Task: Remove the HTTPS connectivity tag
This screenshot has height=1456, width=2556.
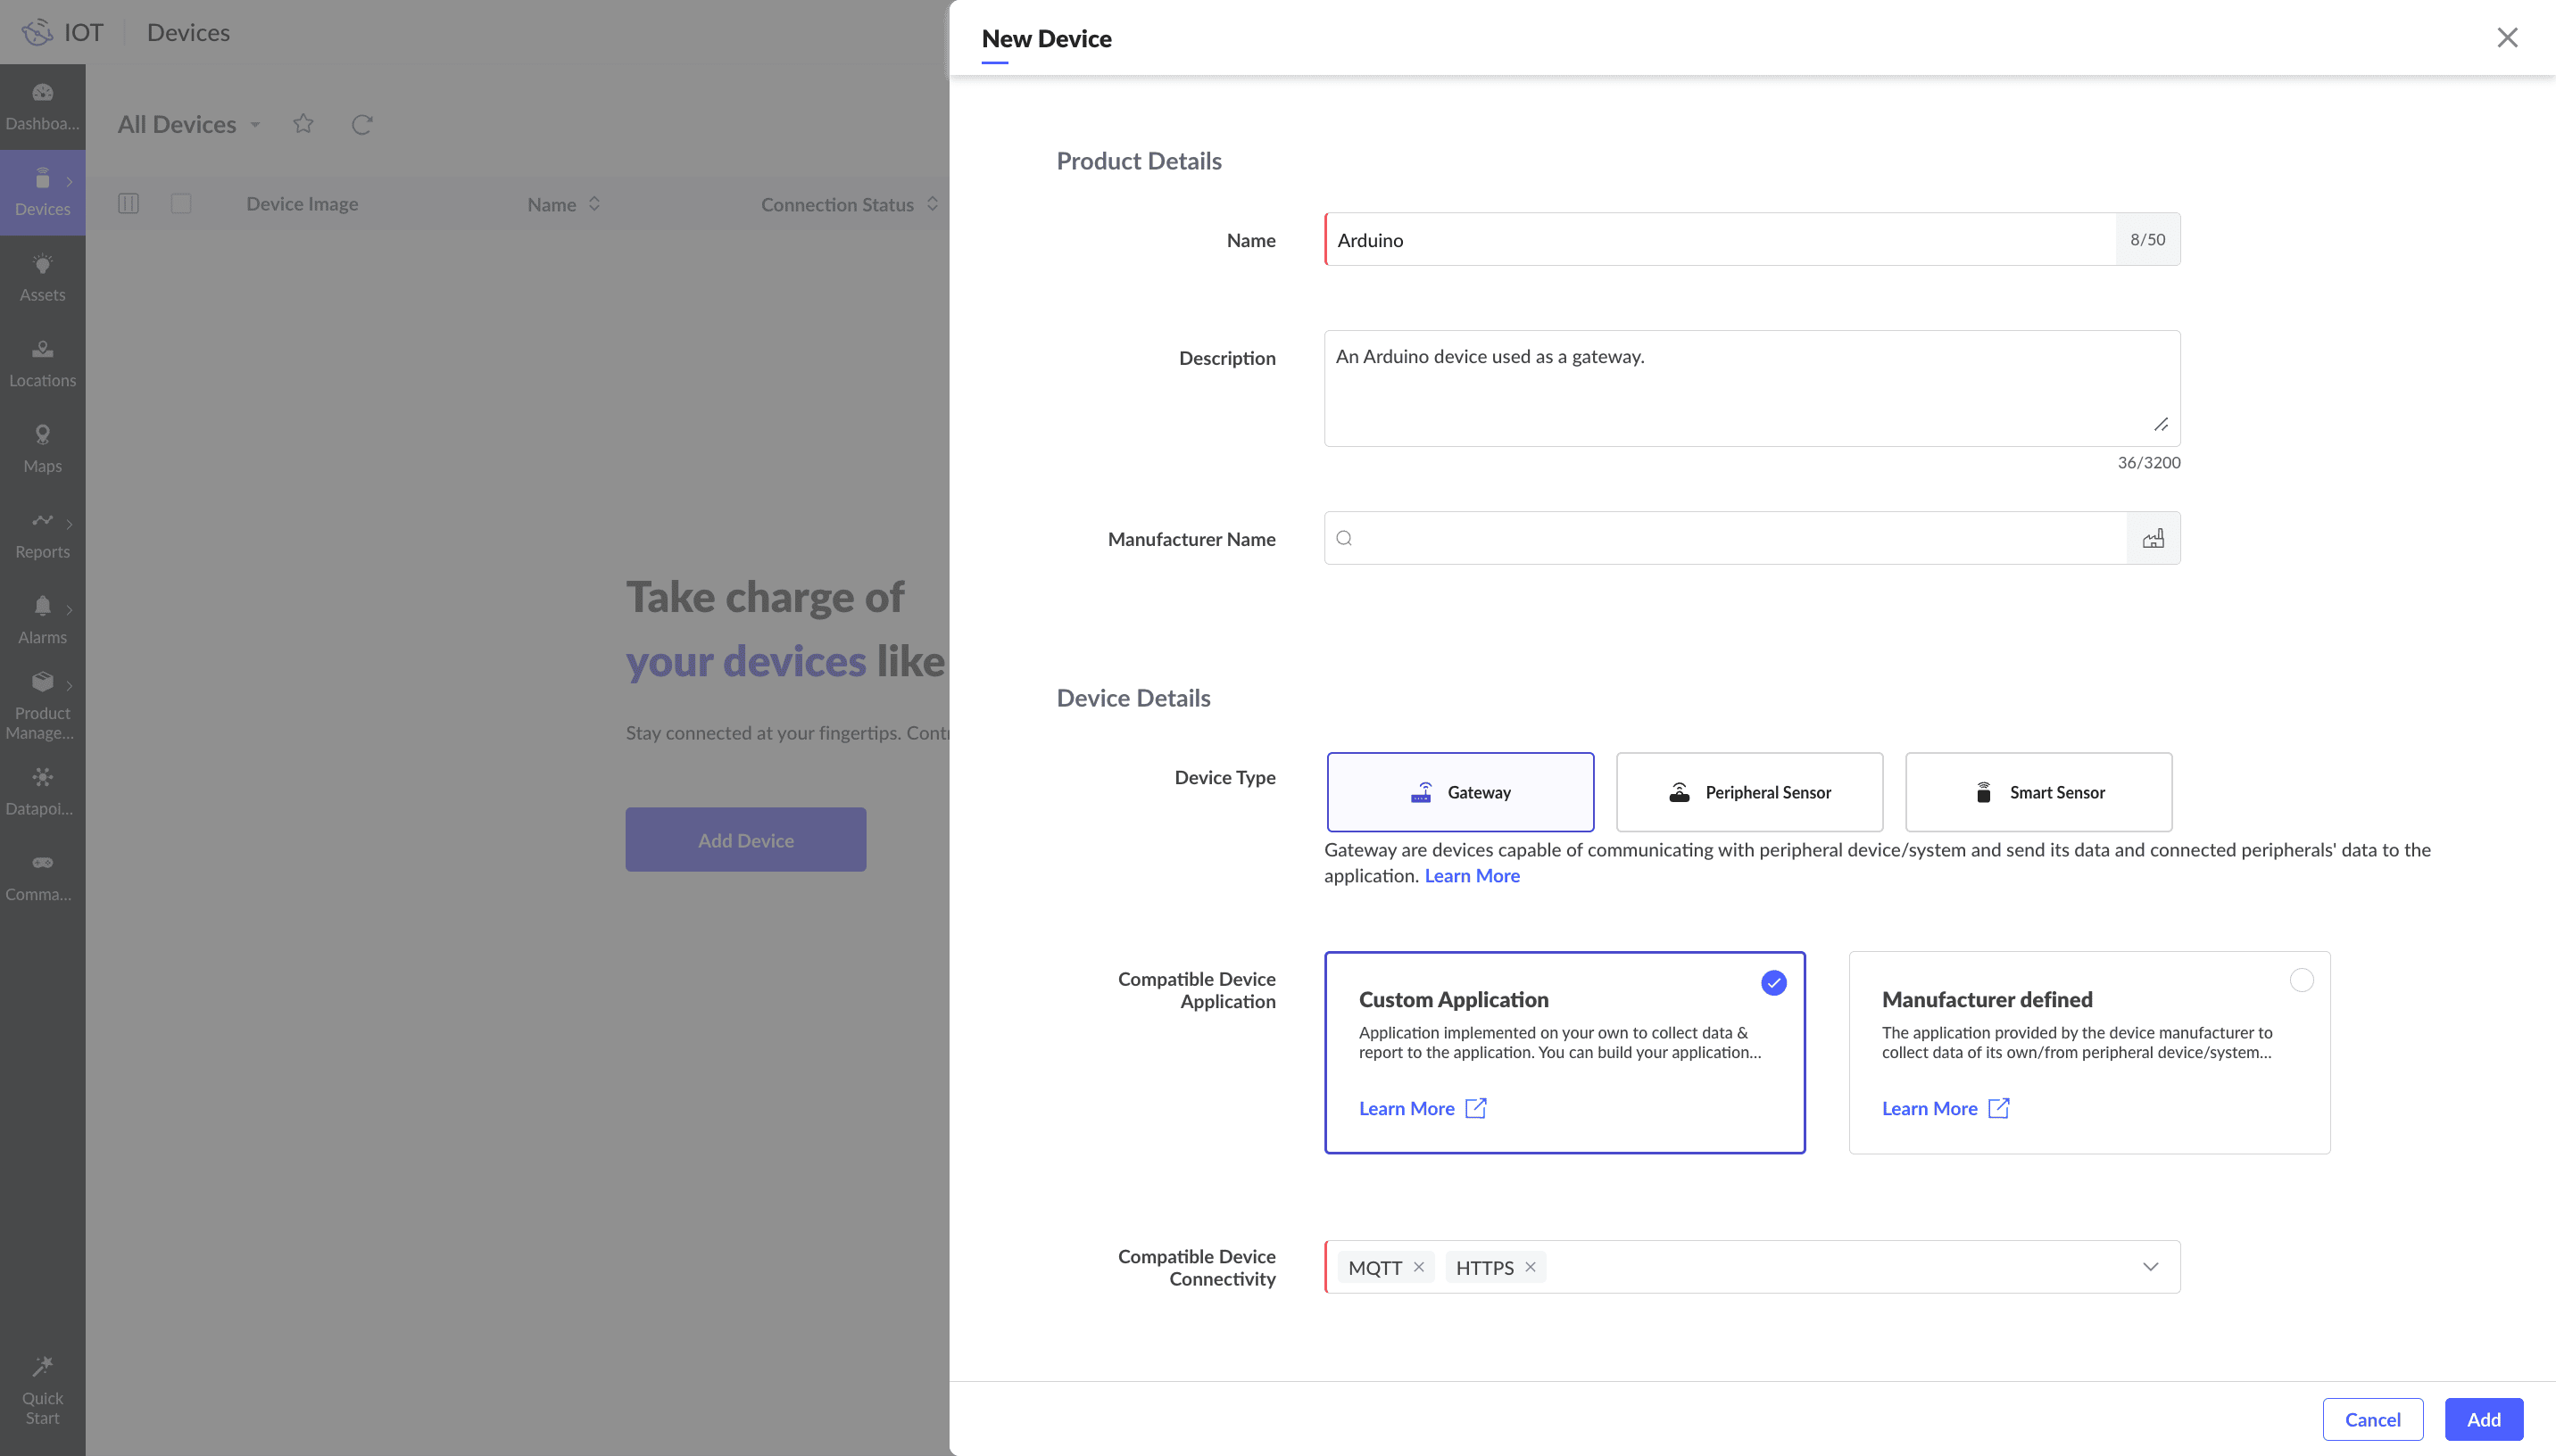Action: coord(1530,1267)
